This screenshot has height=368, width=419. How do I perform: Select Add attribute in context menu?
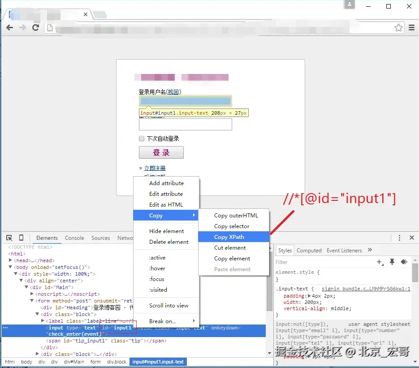click(166, 183)
